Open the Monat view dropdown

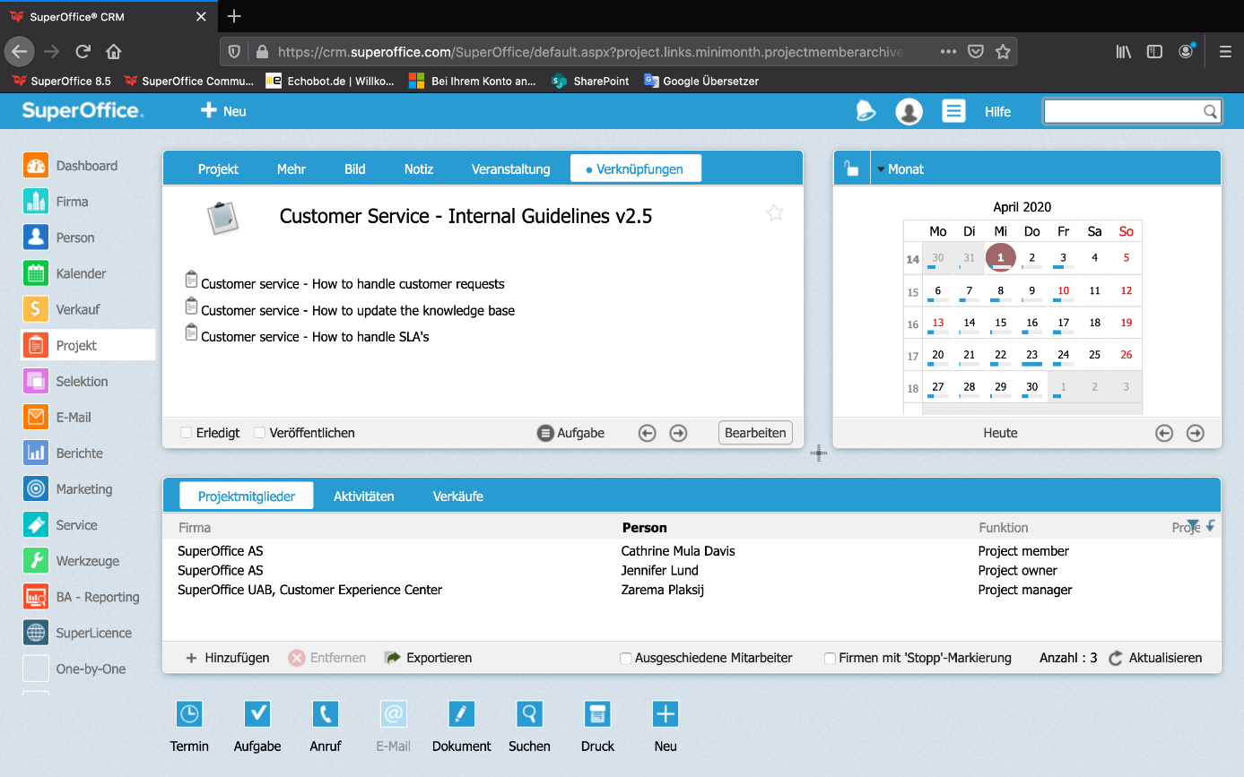point(904,168)
